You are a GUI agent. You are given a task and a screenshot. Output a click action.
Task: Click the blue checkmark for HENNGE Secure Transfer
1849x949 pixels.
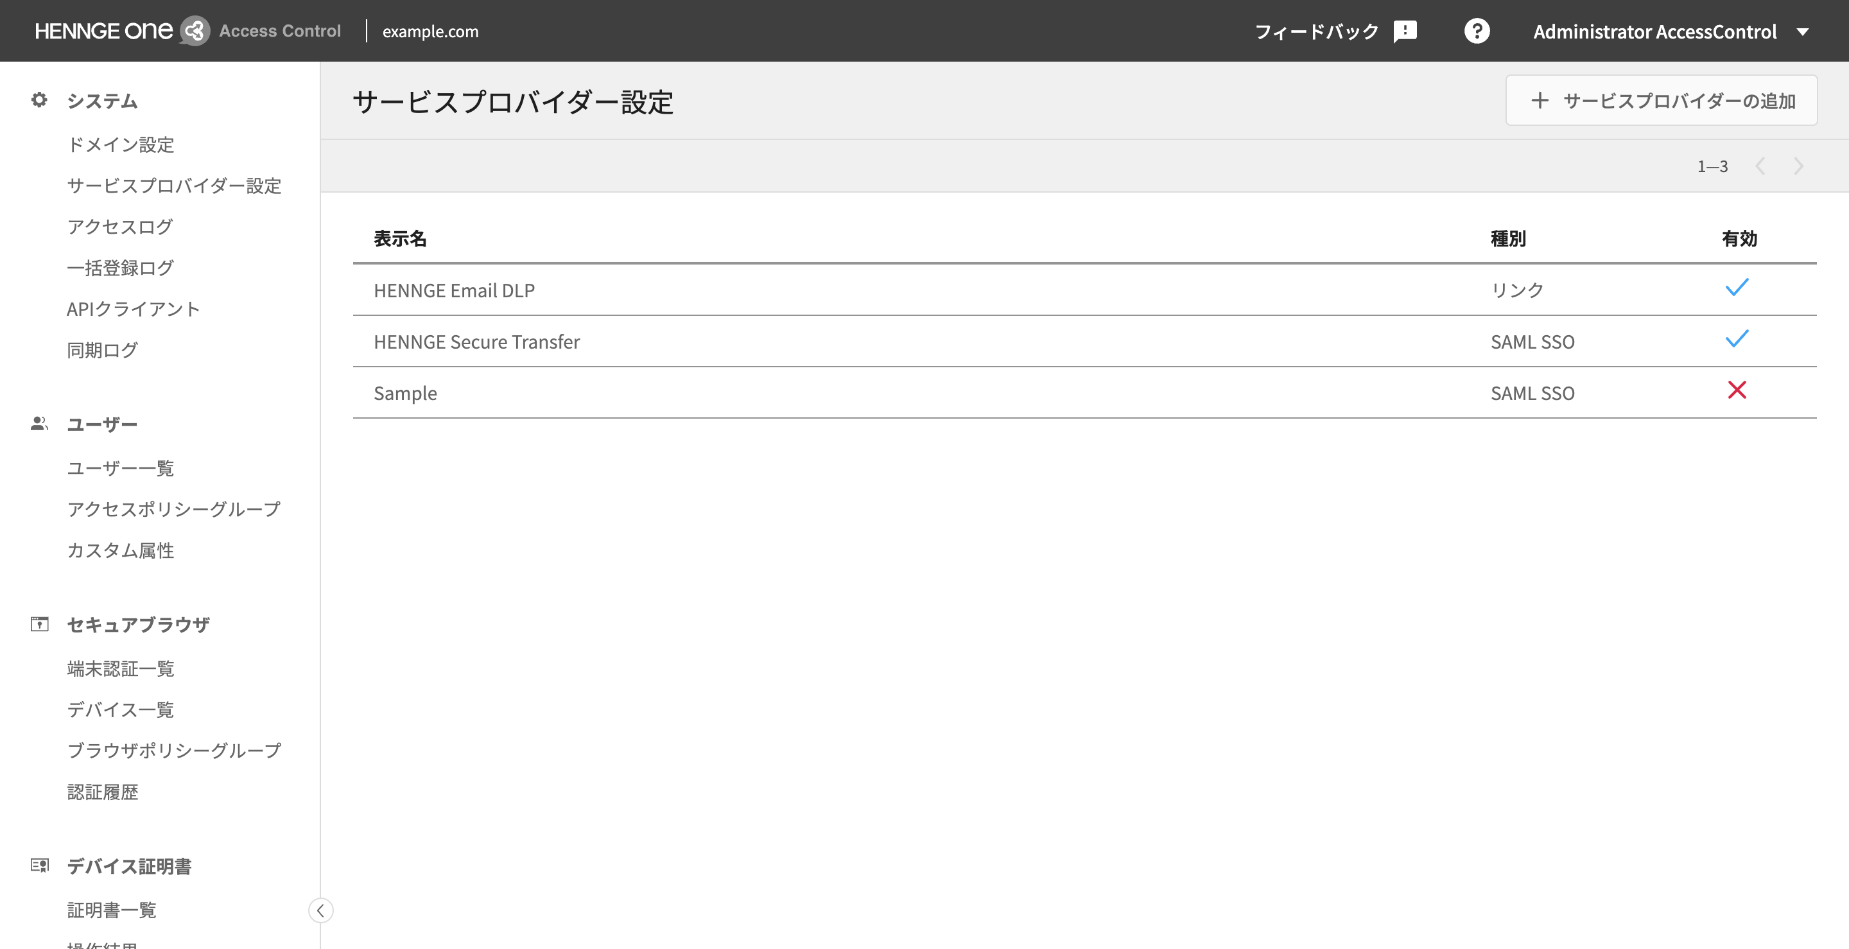point(1737,338)
